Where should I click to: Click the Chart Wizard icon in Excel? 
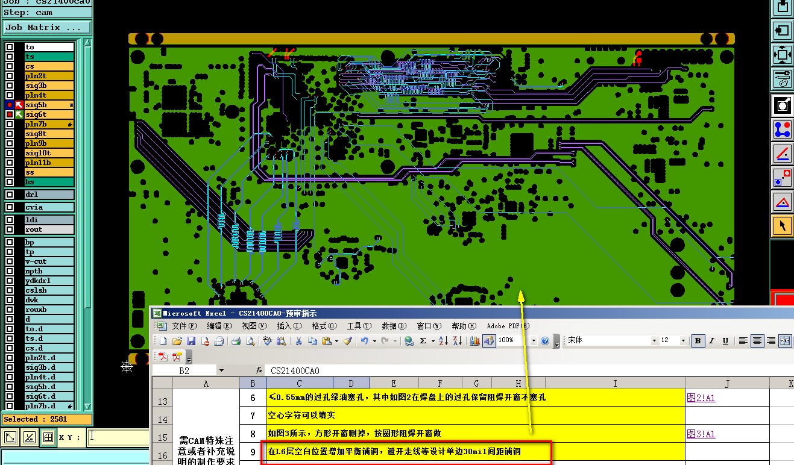[475, 341]
